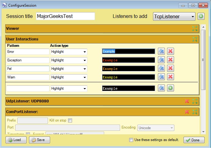
Task: Delete the Exception pattern row
Action: [x=170, y=60]
